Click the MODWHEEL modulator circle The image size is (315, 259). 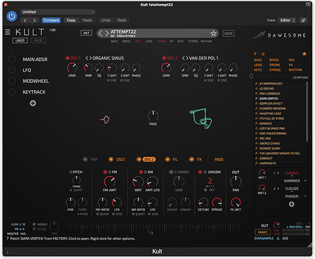pos(12,81)
